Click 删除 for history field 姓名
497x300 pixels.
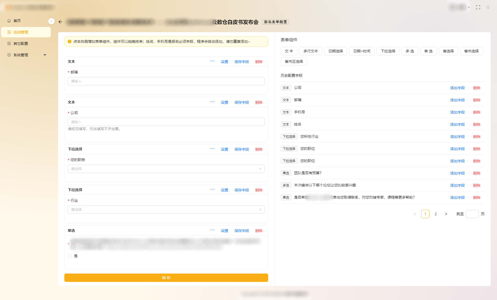click(x=476, y=124)
